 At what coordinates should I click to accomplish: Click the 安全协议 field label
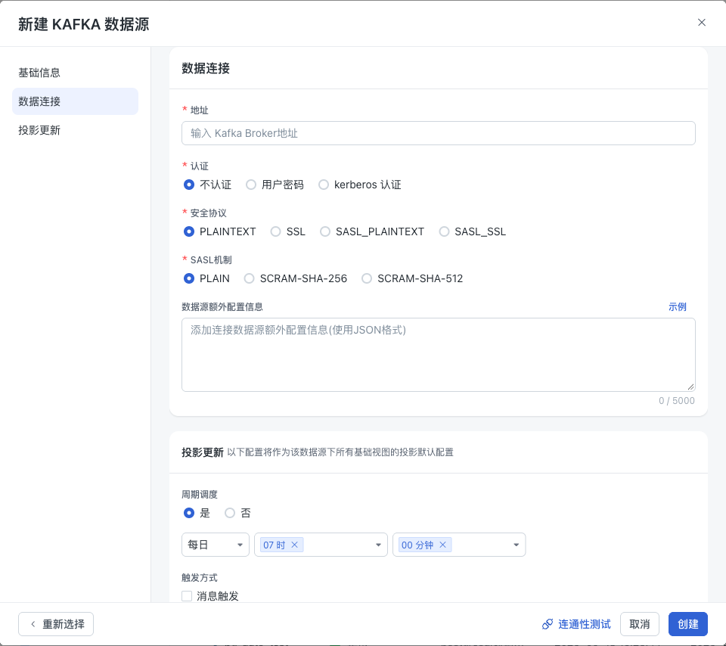[209, 213]
